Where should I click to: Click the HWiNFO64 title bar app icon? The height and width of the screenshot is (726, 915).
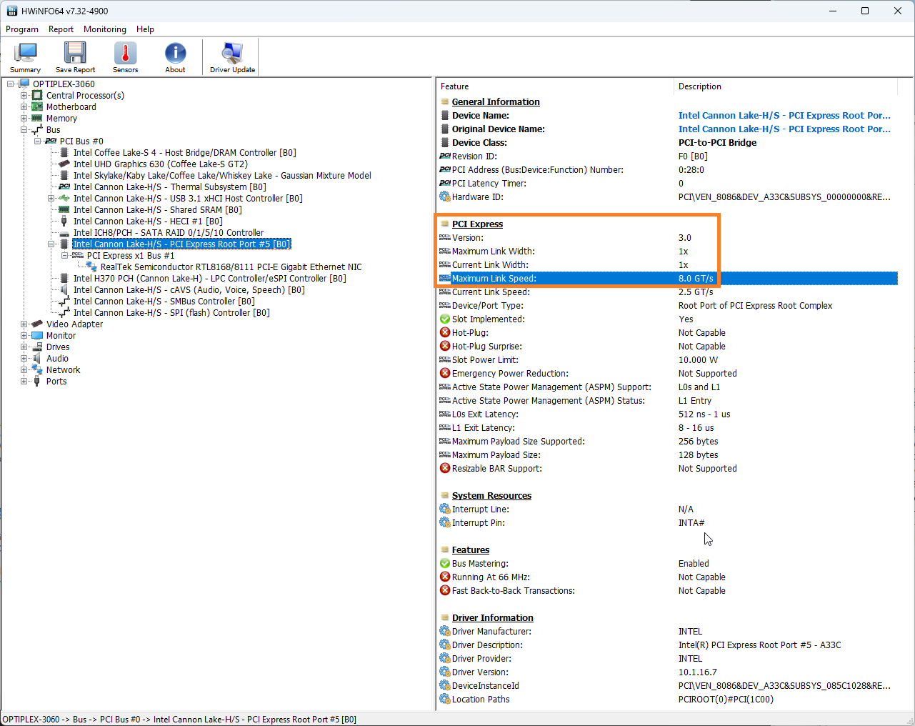point(11,11)
